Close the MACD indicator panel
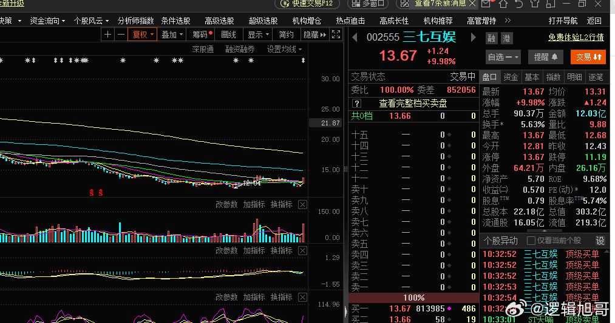 302,250
